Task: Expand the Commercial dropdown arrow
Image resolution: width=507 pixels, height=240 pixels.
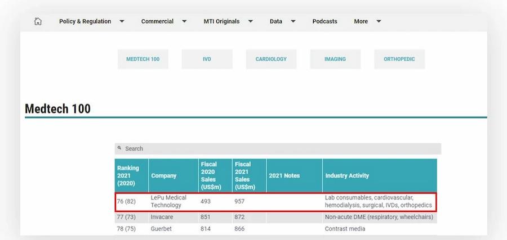Action: click(x=184, y=21)
